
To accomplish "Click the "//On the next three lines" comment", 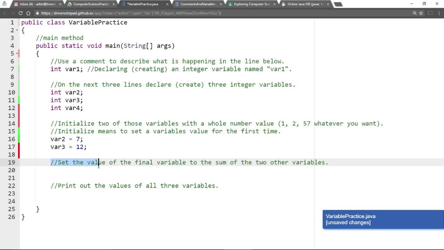I will pyautogui.click(x=173, y=85).
